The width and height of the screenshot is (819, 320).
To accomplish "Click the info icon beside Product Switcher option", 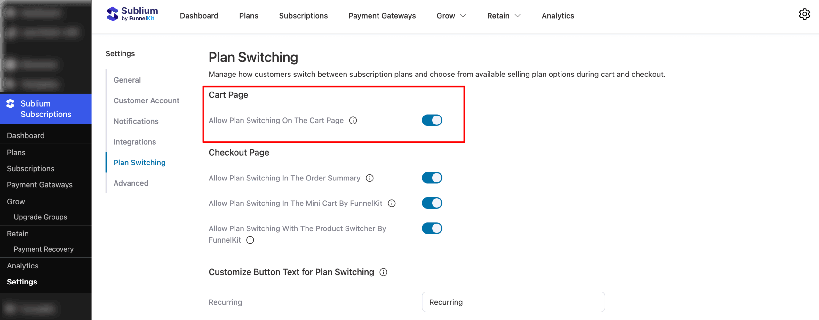I will [250, 240].
